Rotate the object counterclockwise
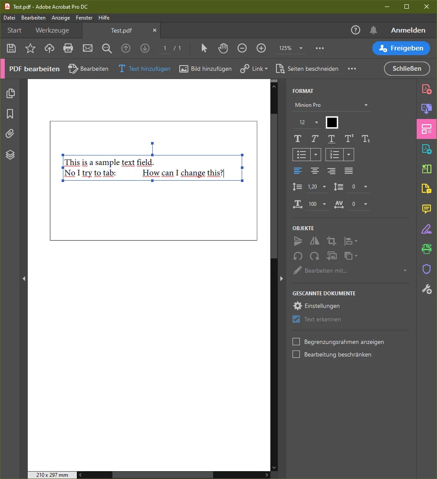 click(298, 256)
